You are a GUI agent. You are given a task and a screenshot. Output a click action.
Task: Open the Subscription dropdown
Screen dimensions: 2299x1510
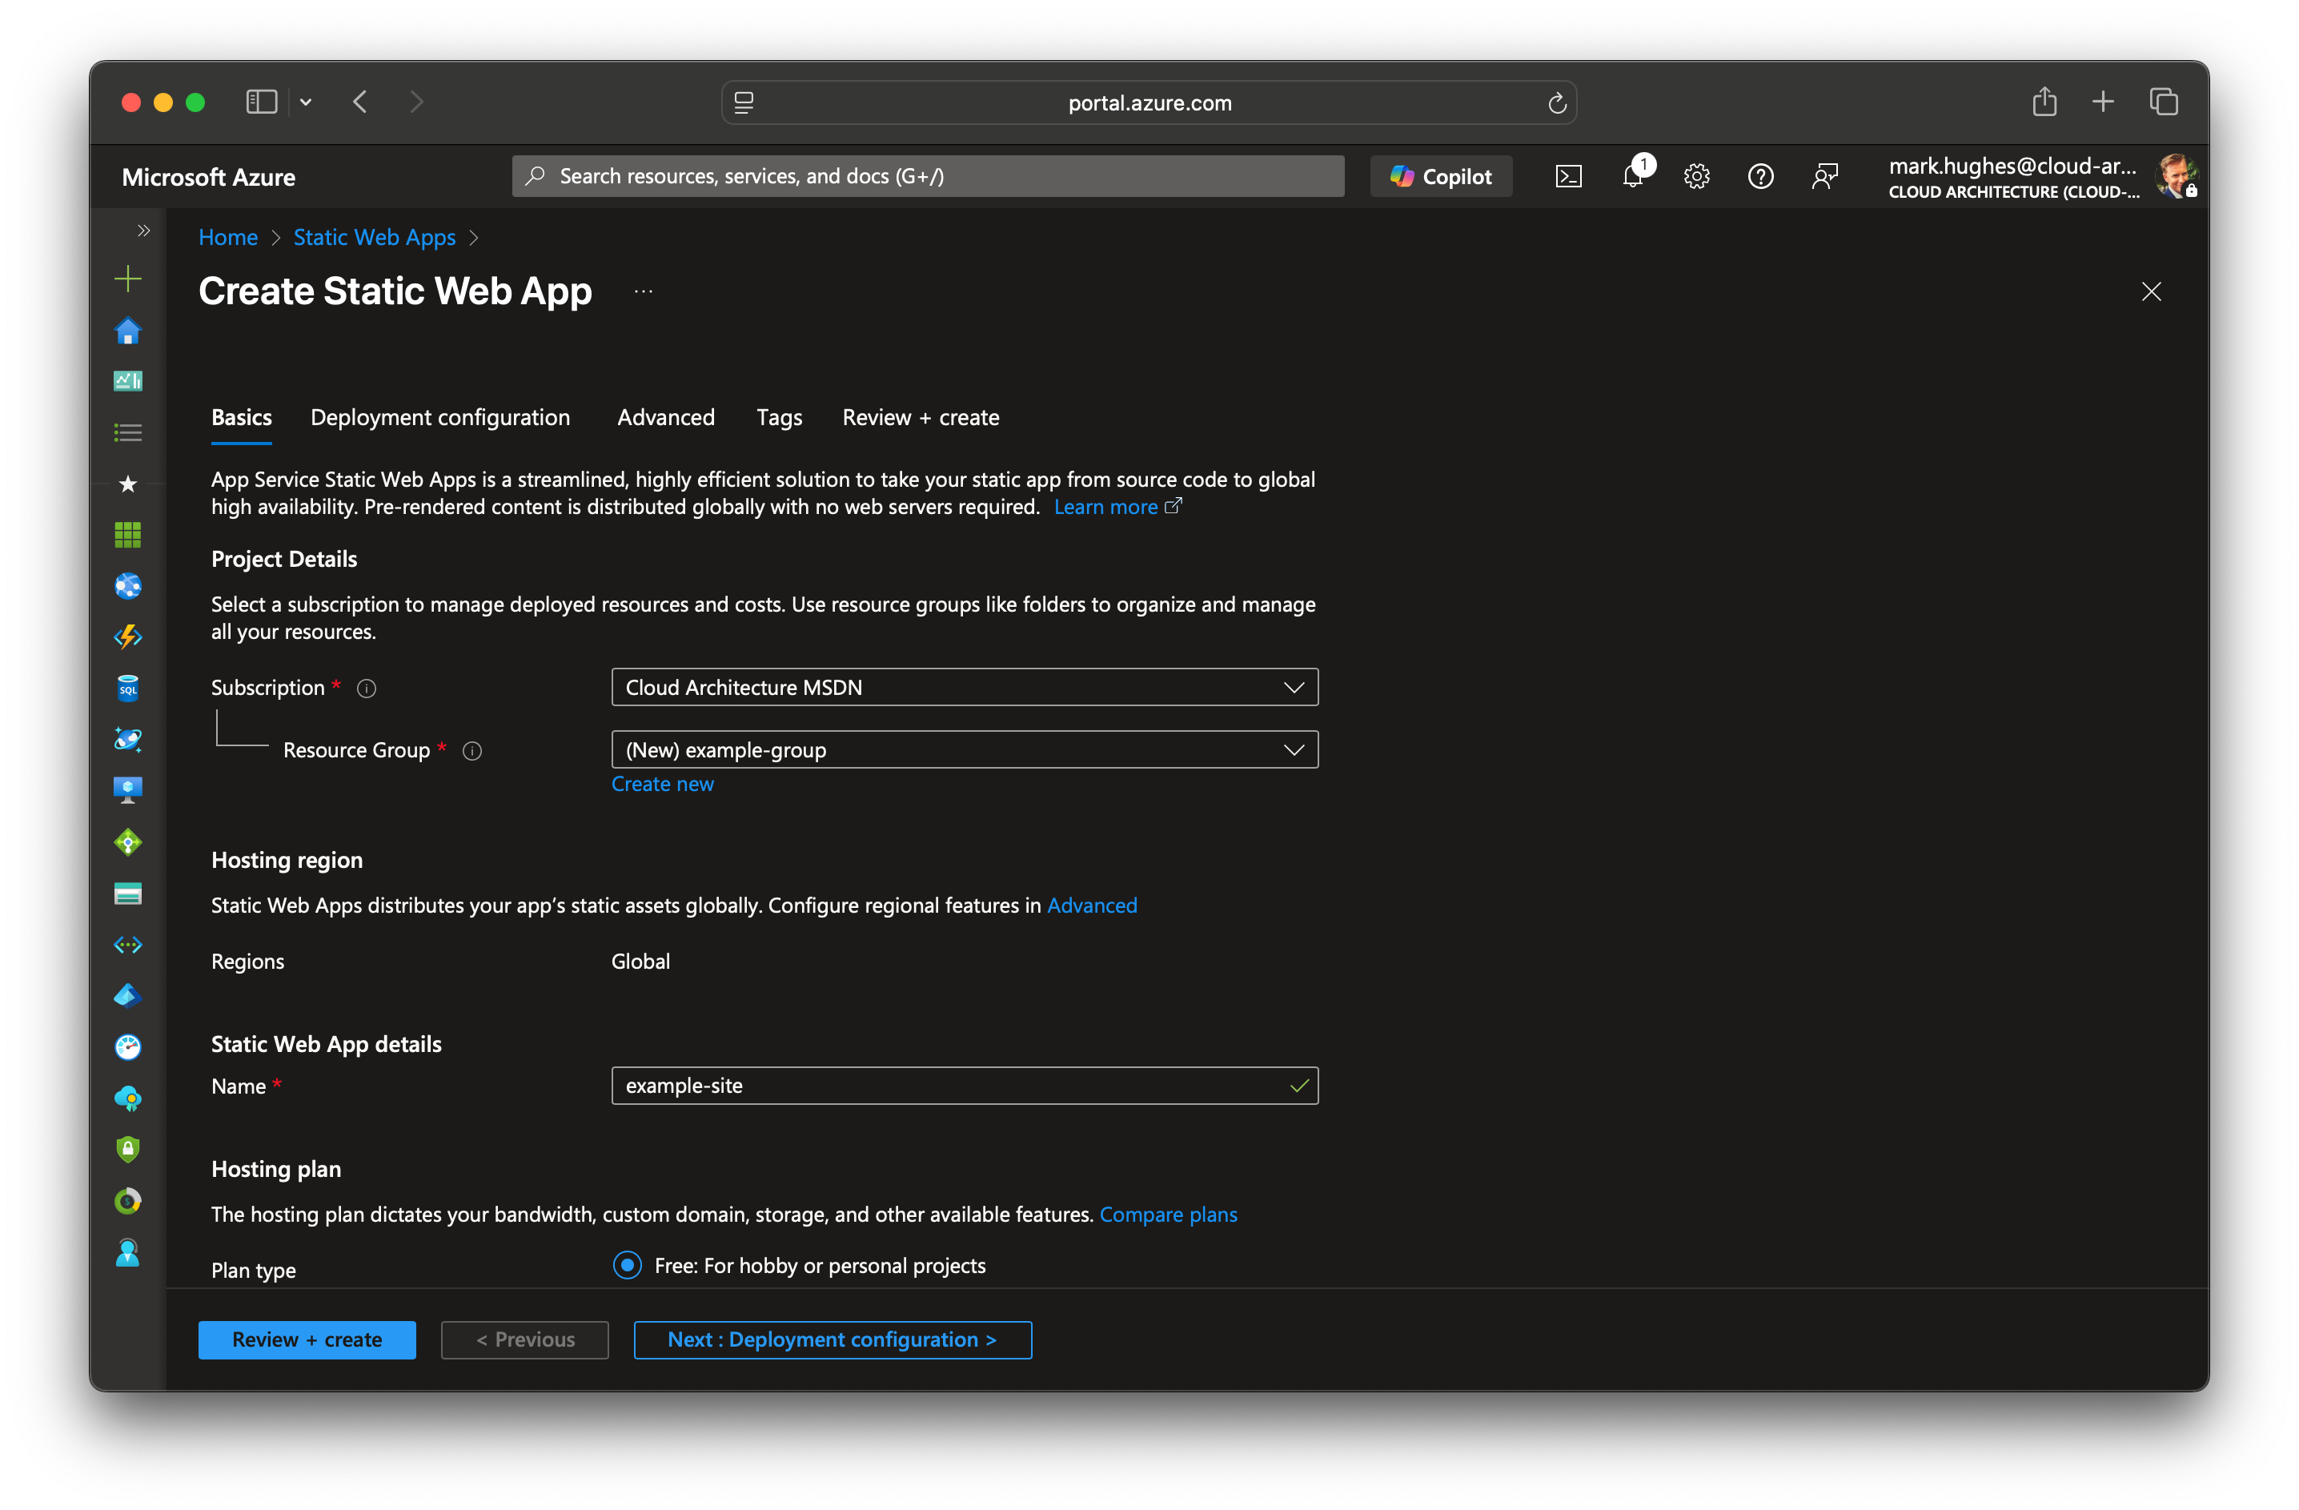[x=965, y=687]
